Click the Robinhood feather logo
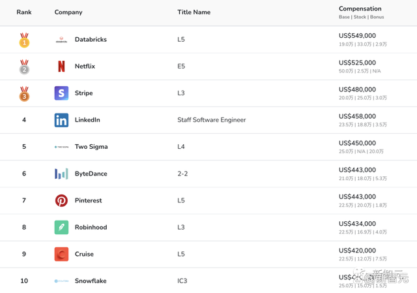The image size is (417, 293). (x=61, y=227)
